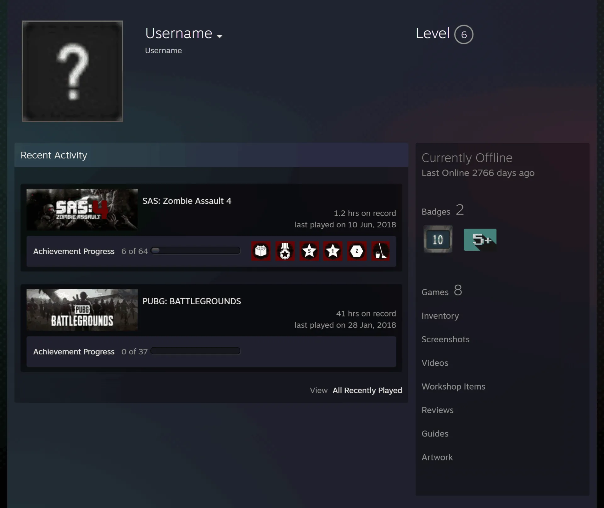
Task: Click the star with 5 achievement icon
Action: tap(309, 251)
